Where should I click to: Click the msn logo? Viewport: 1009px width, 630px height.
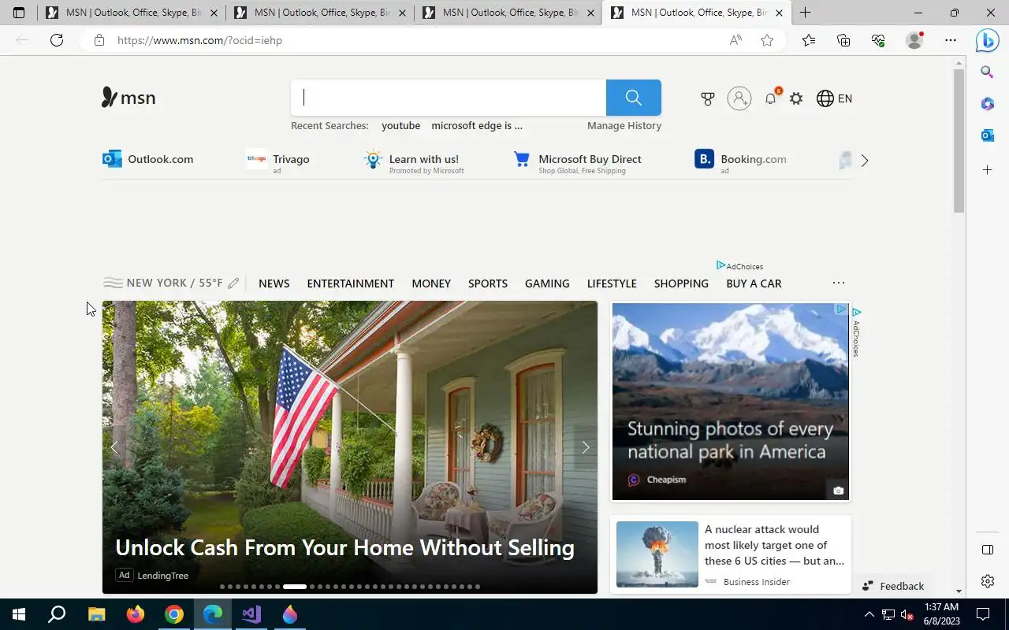coord(128,98)
